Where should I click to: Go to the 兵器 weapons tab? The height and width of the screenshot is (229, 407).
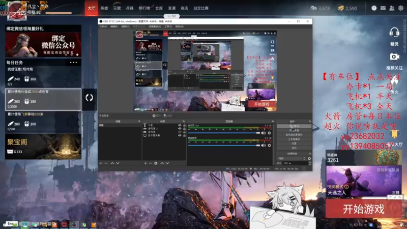(130, 8)
